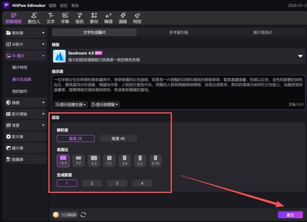Open the 動圖庫 GIF library
Image resolution: width=307 pixels, height=222 pixels.
tap(26, 159)
